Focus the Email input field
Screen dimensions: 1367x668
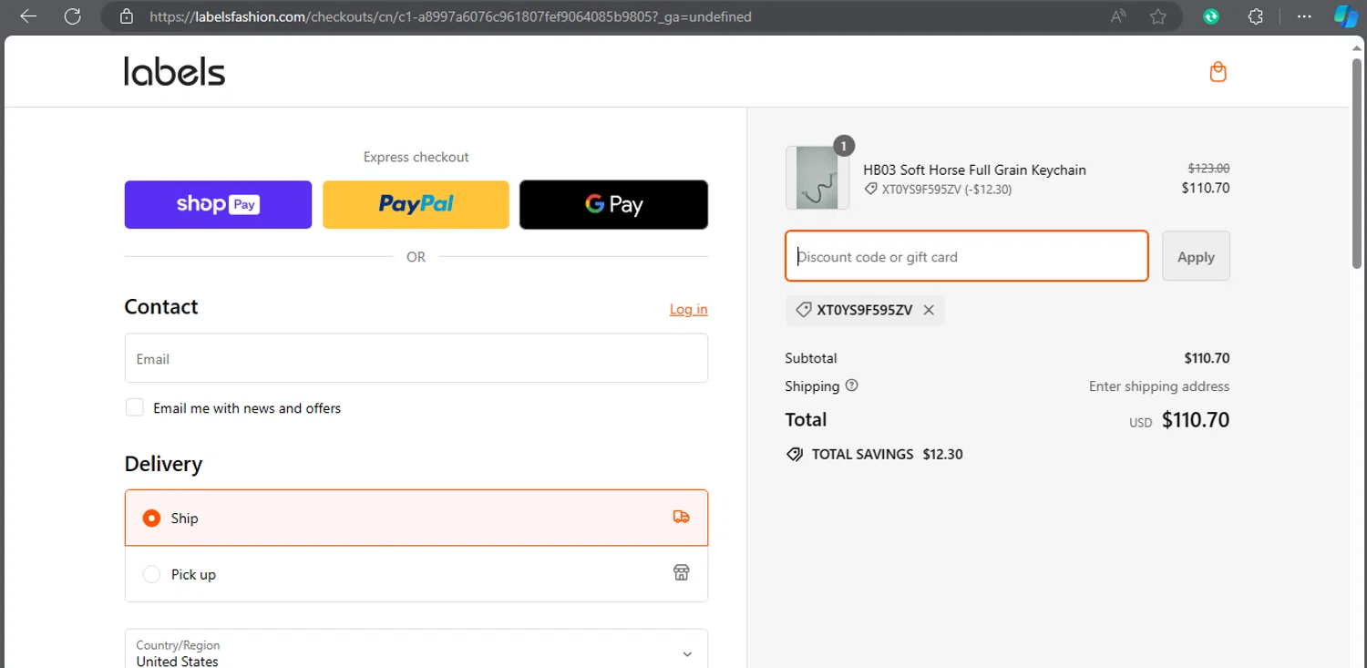[416, 358]
